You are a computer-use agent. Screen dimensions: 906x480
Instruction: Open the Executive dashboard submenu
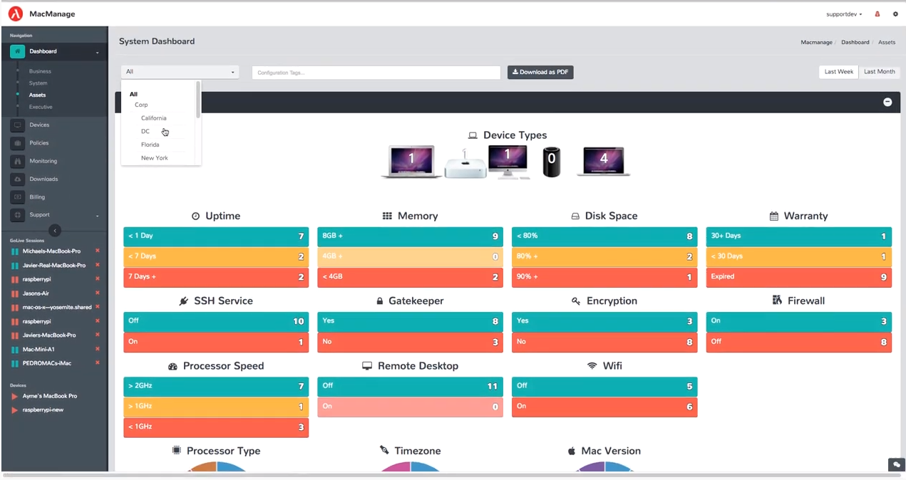41,107
